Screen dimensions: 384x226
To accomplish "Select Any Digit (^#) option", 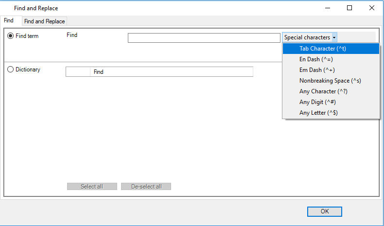I will (331, 102).
